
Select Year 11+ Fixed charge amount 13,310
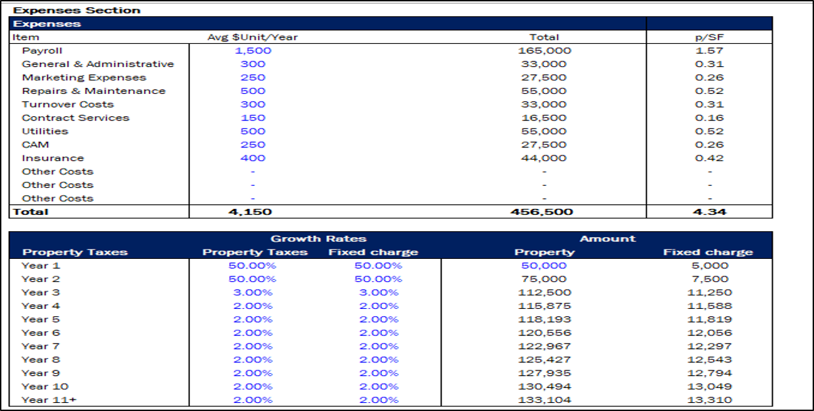(x=707, y=400)
